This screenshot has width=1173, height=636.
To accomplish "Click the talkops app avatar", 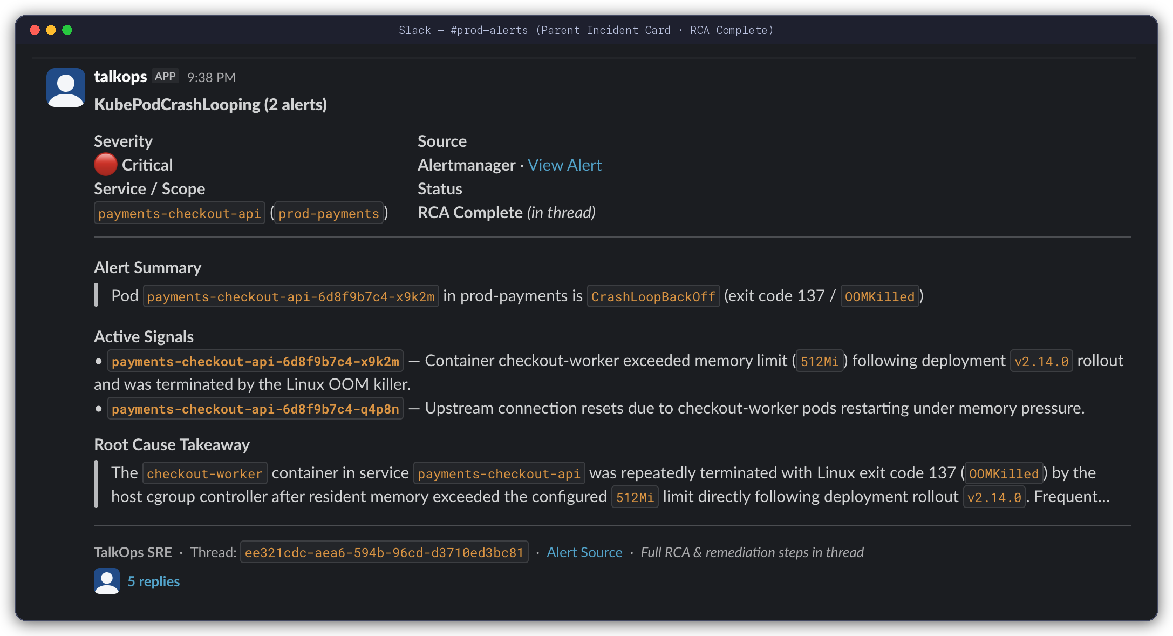I will pos(66,87).
